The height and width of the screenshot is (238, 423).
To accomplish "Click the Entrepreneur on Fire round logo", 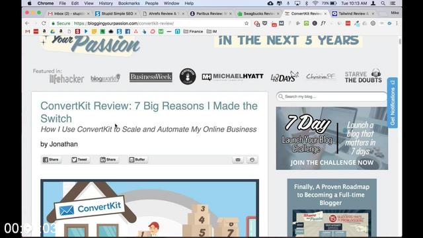I will coord(188,77).
